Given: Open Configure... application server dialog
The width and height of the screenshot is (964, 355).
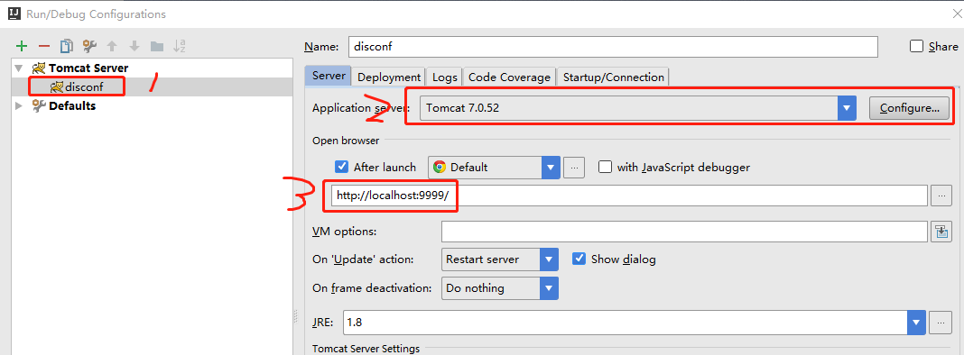Looking at the screenshot, I should (909, 109).
